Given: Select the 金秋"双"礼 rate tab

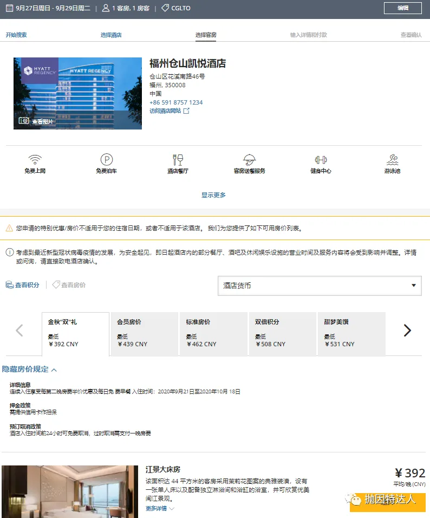Looking at the screenshot, I should coord(76,334).
